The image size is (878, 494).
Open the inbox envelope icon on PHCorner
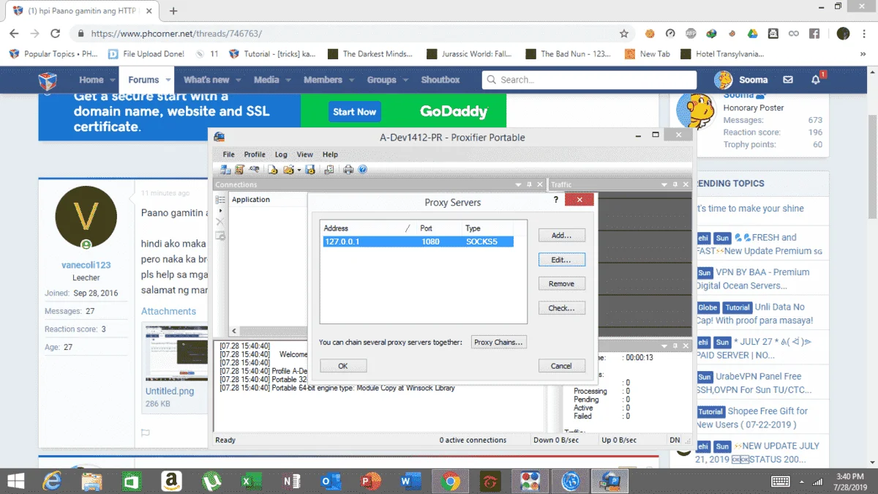[x=788, y=80]
